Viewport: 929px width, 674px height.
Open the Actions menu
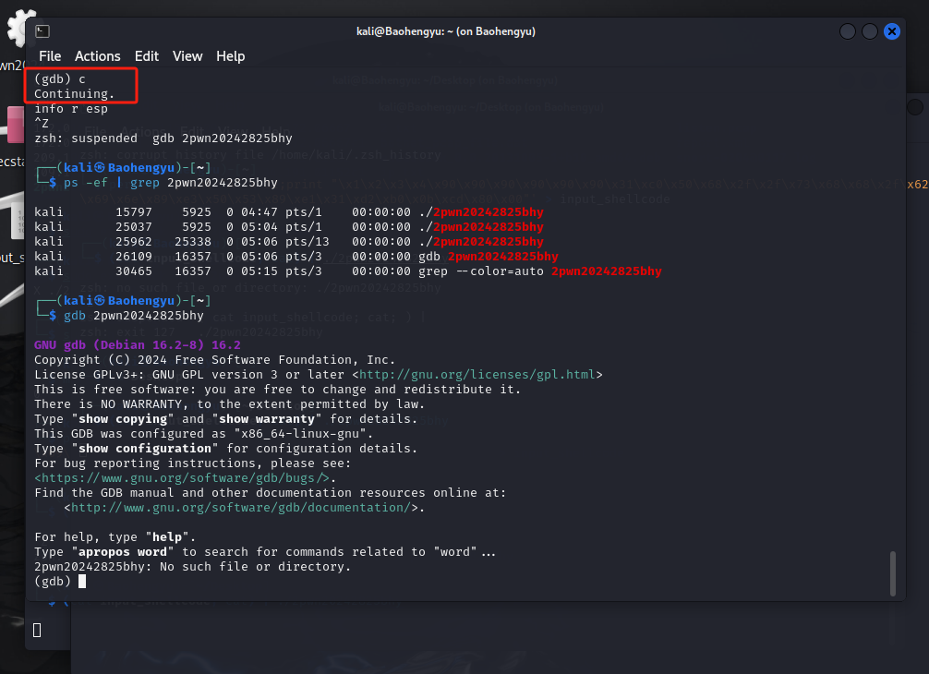coord(97,56)
